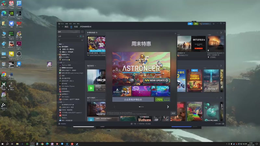Screen dimensions: 260x146
Task: Select the blue landscape screenshot thumbnail
Action: [161, 91]
